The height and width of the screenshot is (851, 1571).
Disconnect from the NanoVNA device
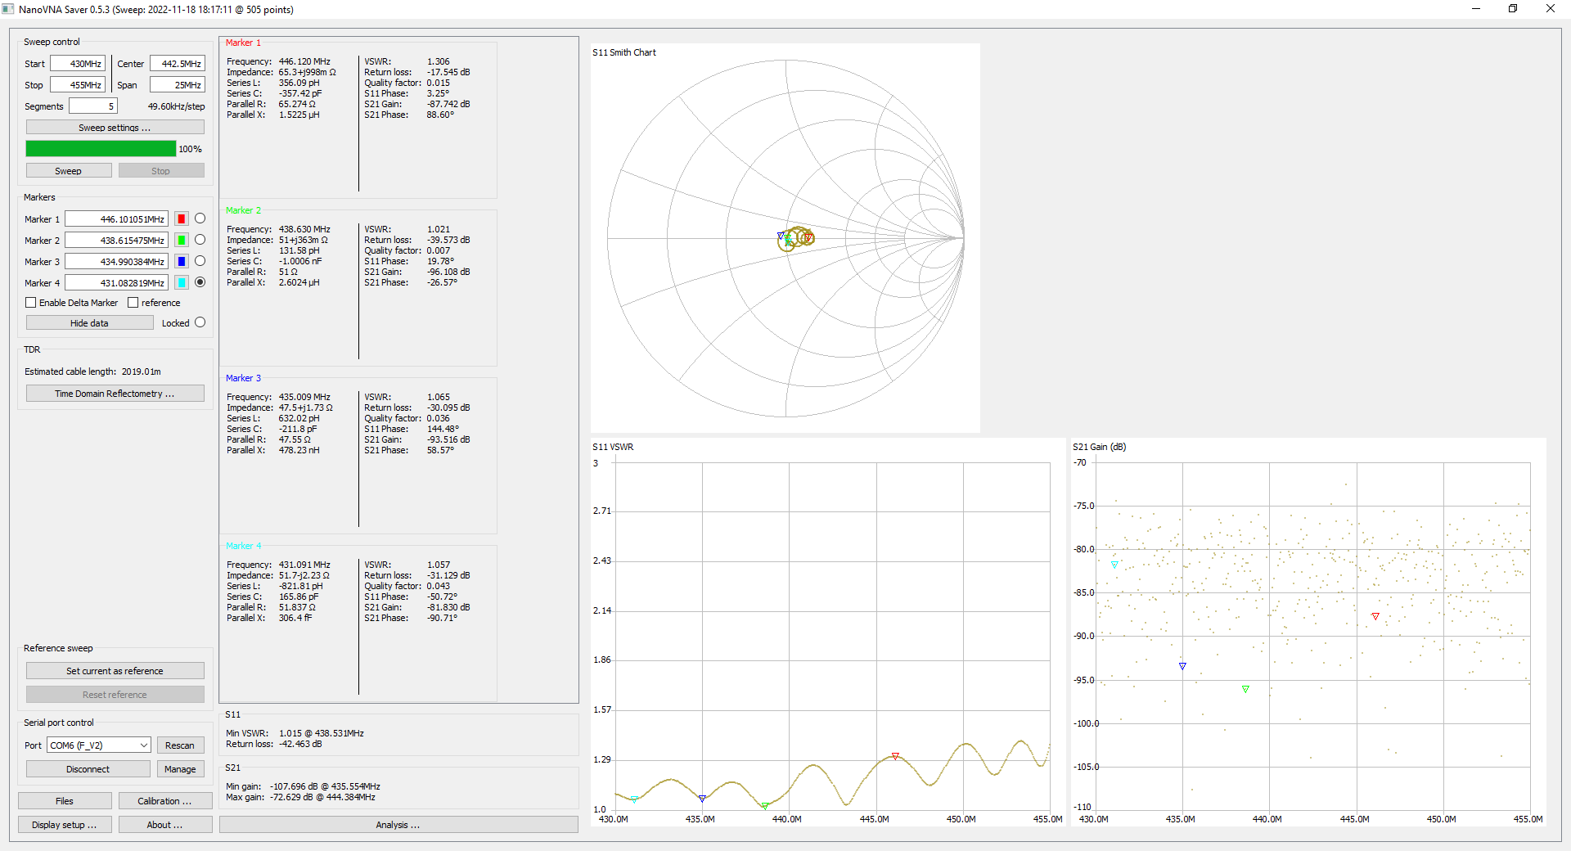(x=88, y=769)
